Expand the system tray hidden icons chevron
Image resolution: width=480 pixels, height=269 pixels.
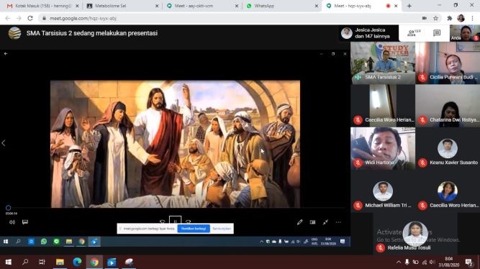click(x=398, y=262)
